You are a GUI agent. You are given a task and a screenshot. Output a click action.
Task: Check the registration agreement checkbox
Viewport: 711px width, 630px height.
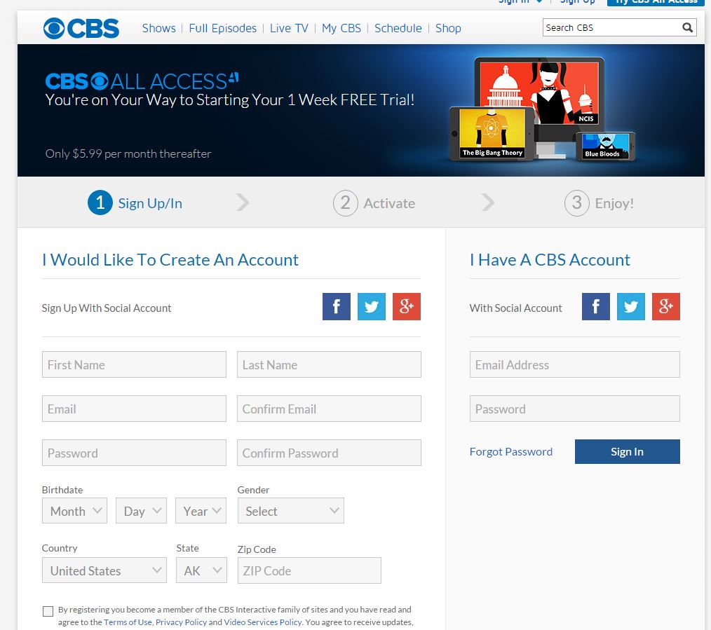coord(48,611)
